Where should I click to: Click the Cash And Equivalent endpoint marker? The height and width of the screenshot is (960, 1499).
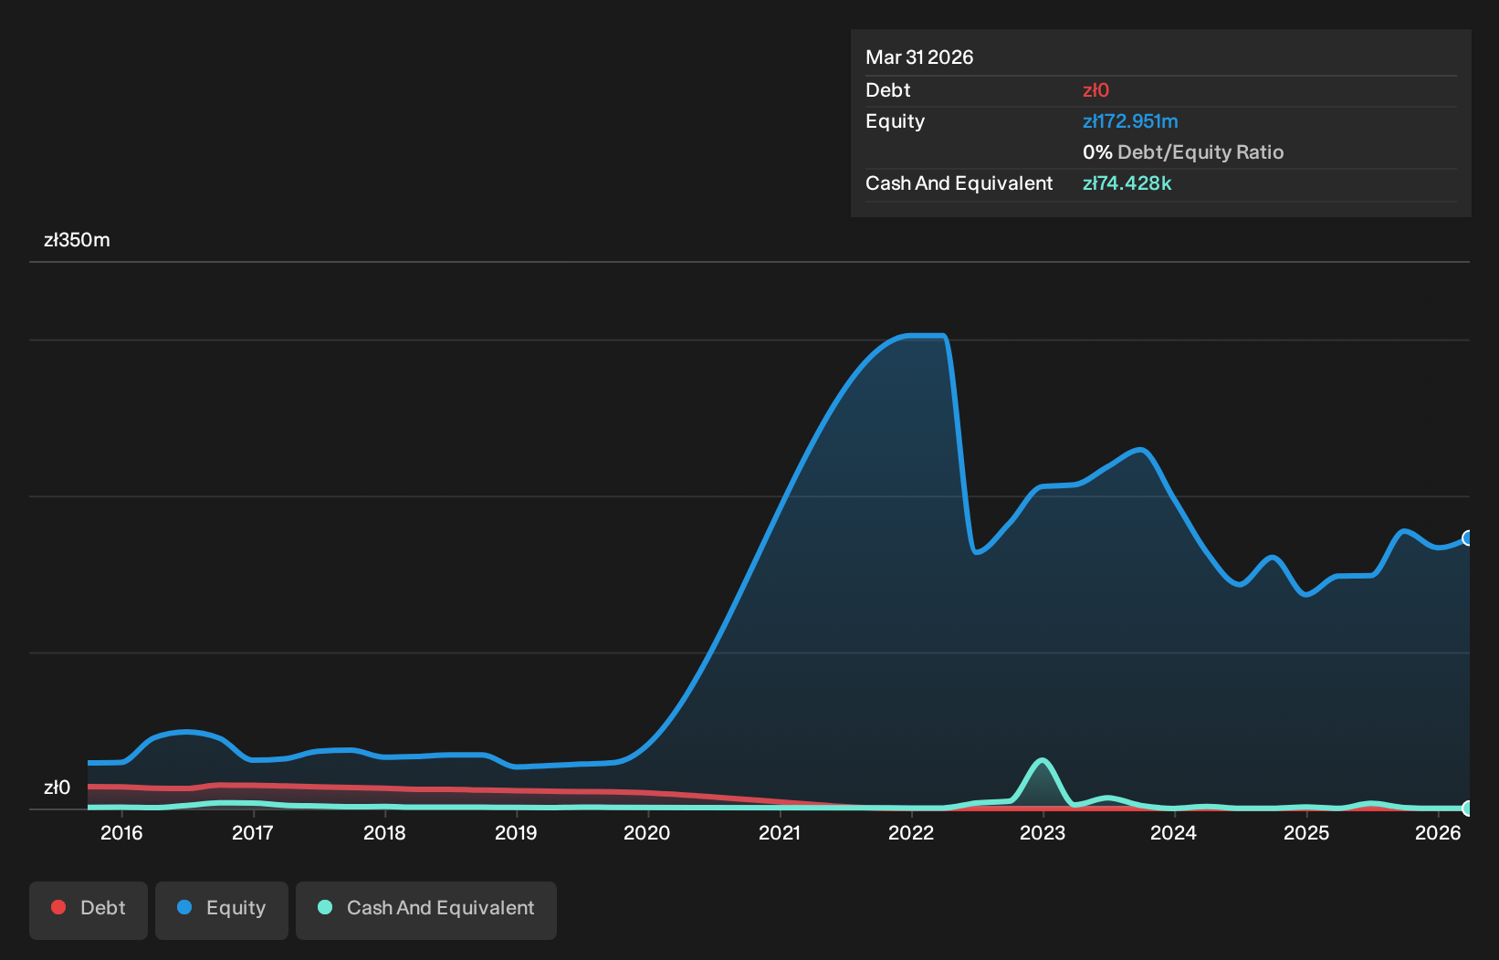click(x=1468, y=808)
